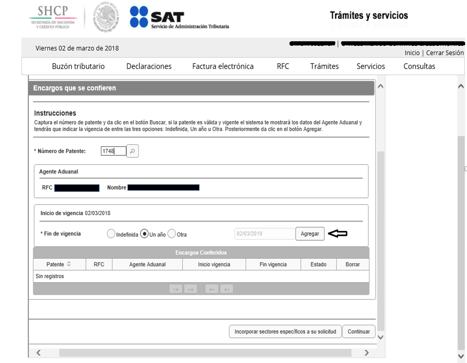
Task: Open the Trámites menu
Action: coord(324,66)
